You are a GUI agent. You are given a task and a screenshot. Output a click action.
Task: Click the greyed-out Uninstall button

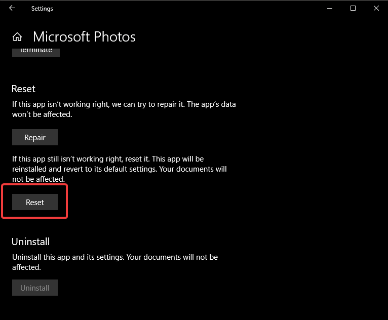[35, 288]
